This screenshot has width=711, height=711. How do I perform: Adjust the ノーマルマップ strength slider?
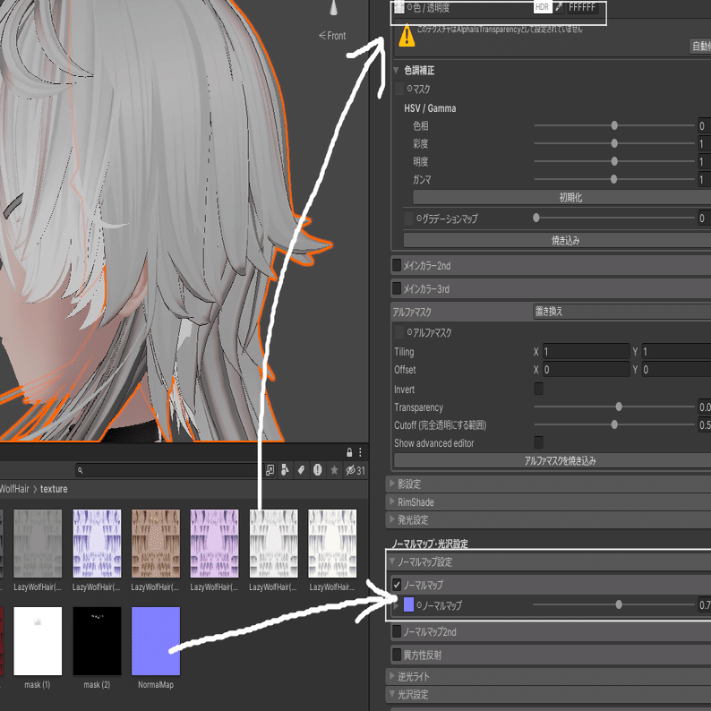coord(614,604)
